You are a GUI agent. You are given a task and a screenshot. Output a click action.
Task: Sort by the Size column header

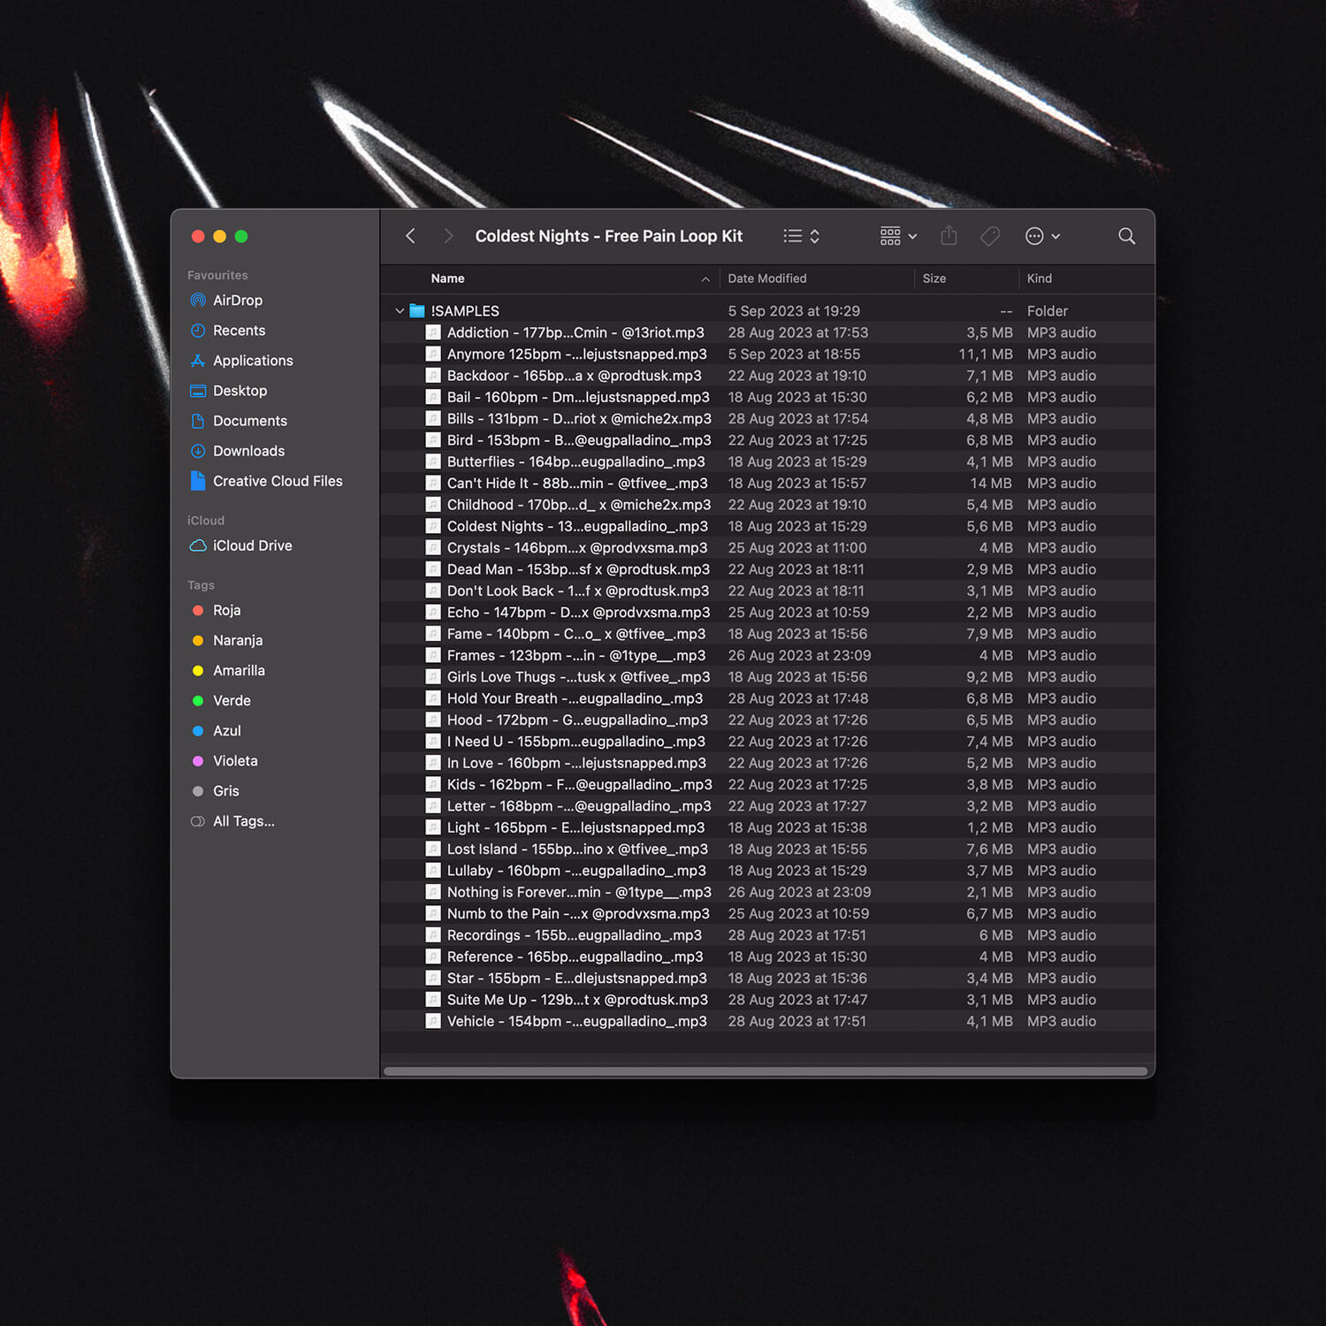tap(934, 278)
